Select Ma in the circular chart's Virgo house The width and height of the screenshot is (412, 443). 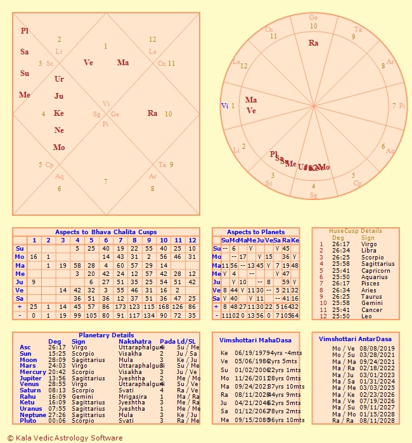pos(251,100)
